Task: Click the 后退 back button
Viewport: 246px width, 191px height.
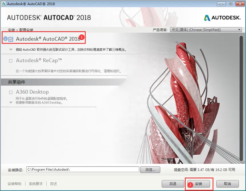Action: point(173,184)
